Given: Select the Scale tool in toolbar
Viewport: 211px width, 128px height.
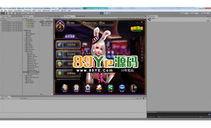Looking at the screenshot, I should [13, 13].
